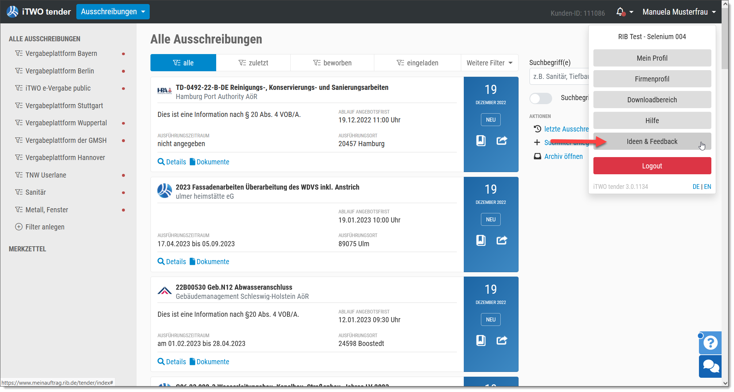Open the Ausschreibungen dropdown

[x=113, y=12]
